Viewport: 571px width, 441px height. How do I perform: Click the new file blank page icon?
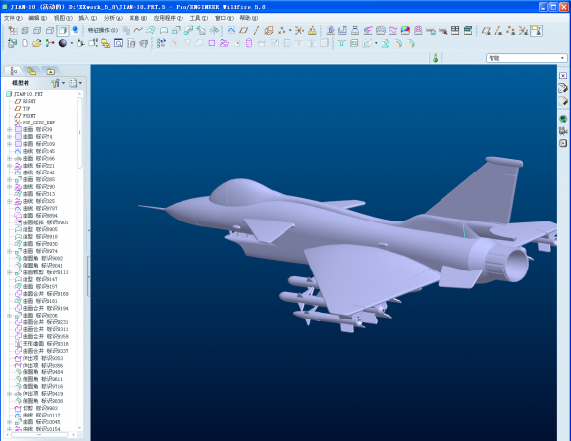pyautogui.click(x=25, y=43)
